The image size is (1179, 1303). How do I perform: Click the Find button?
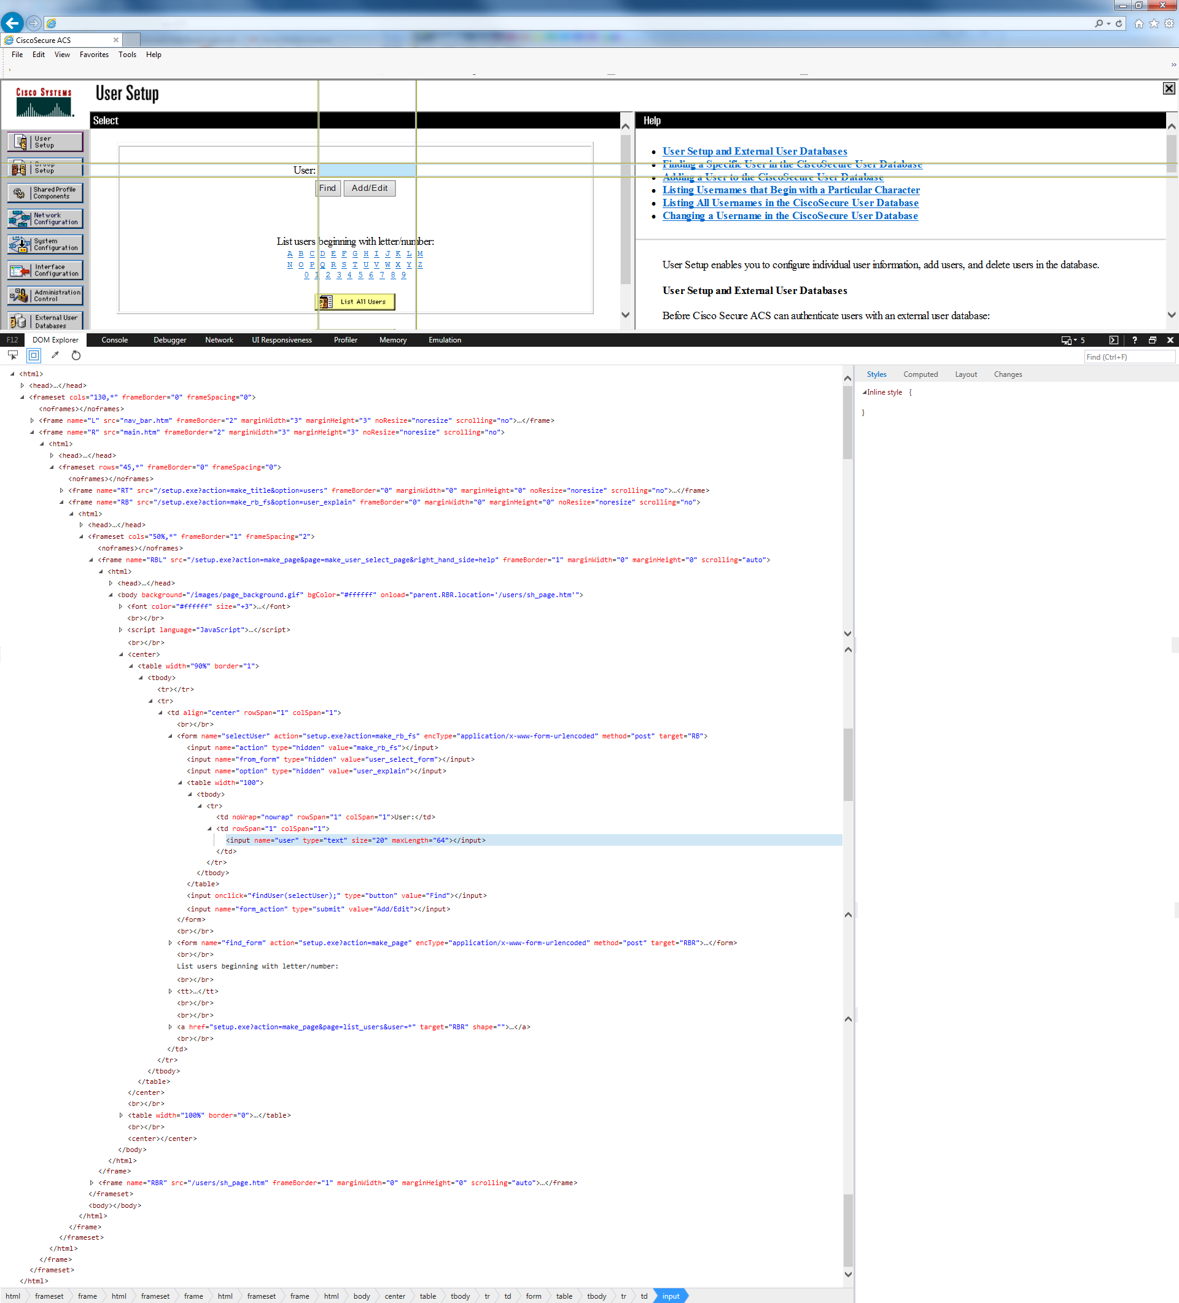(328, 188)
